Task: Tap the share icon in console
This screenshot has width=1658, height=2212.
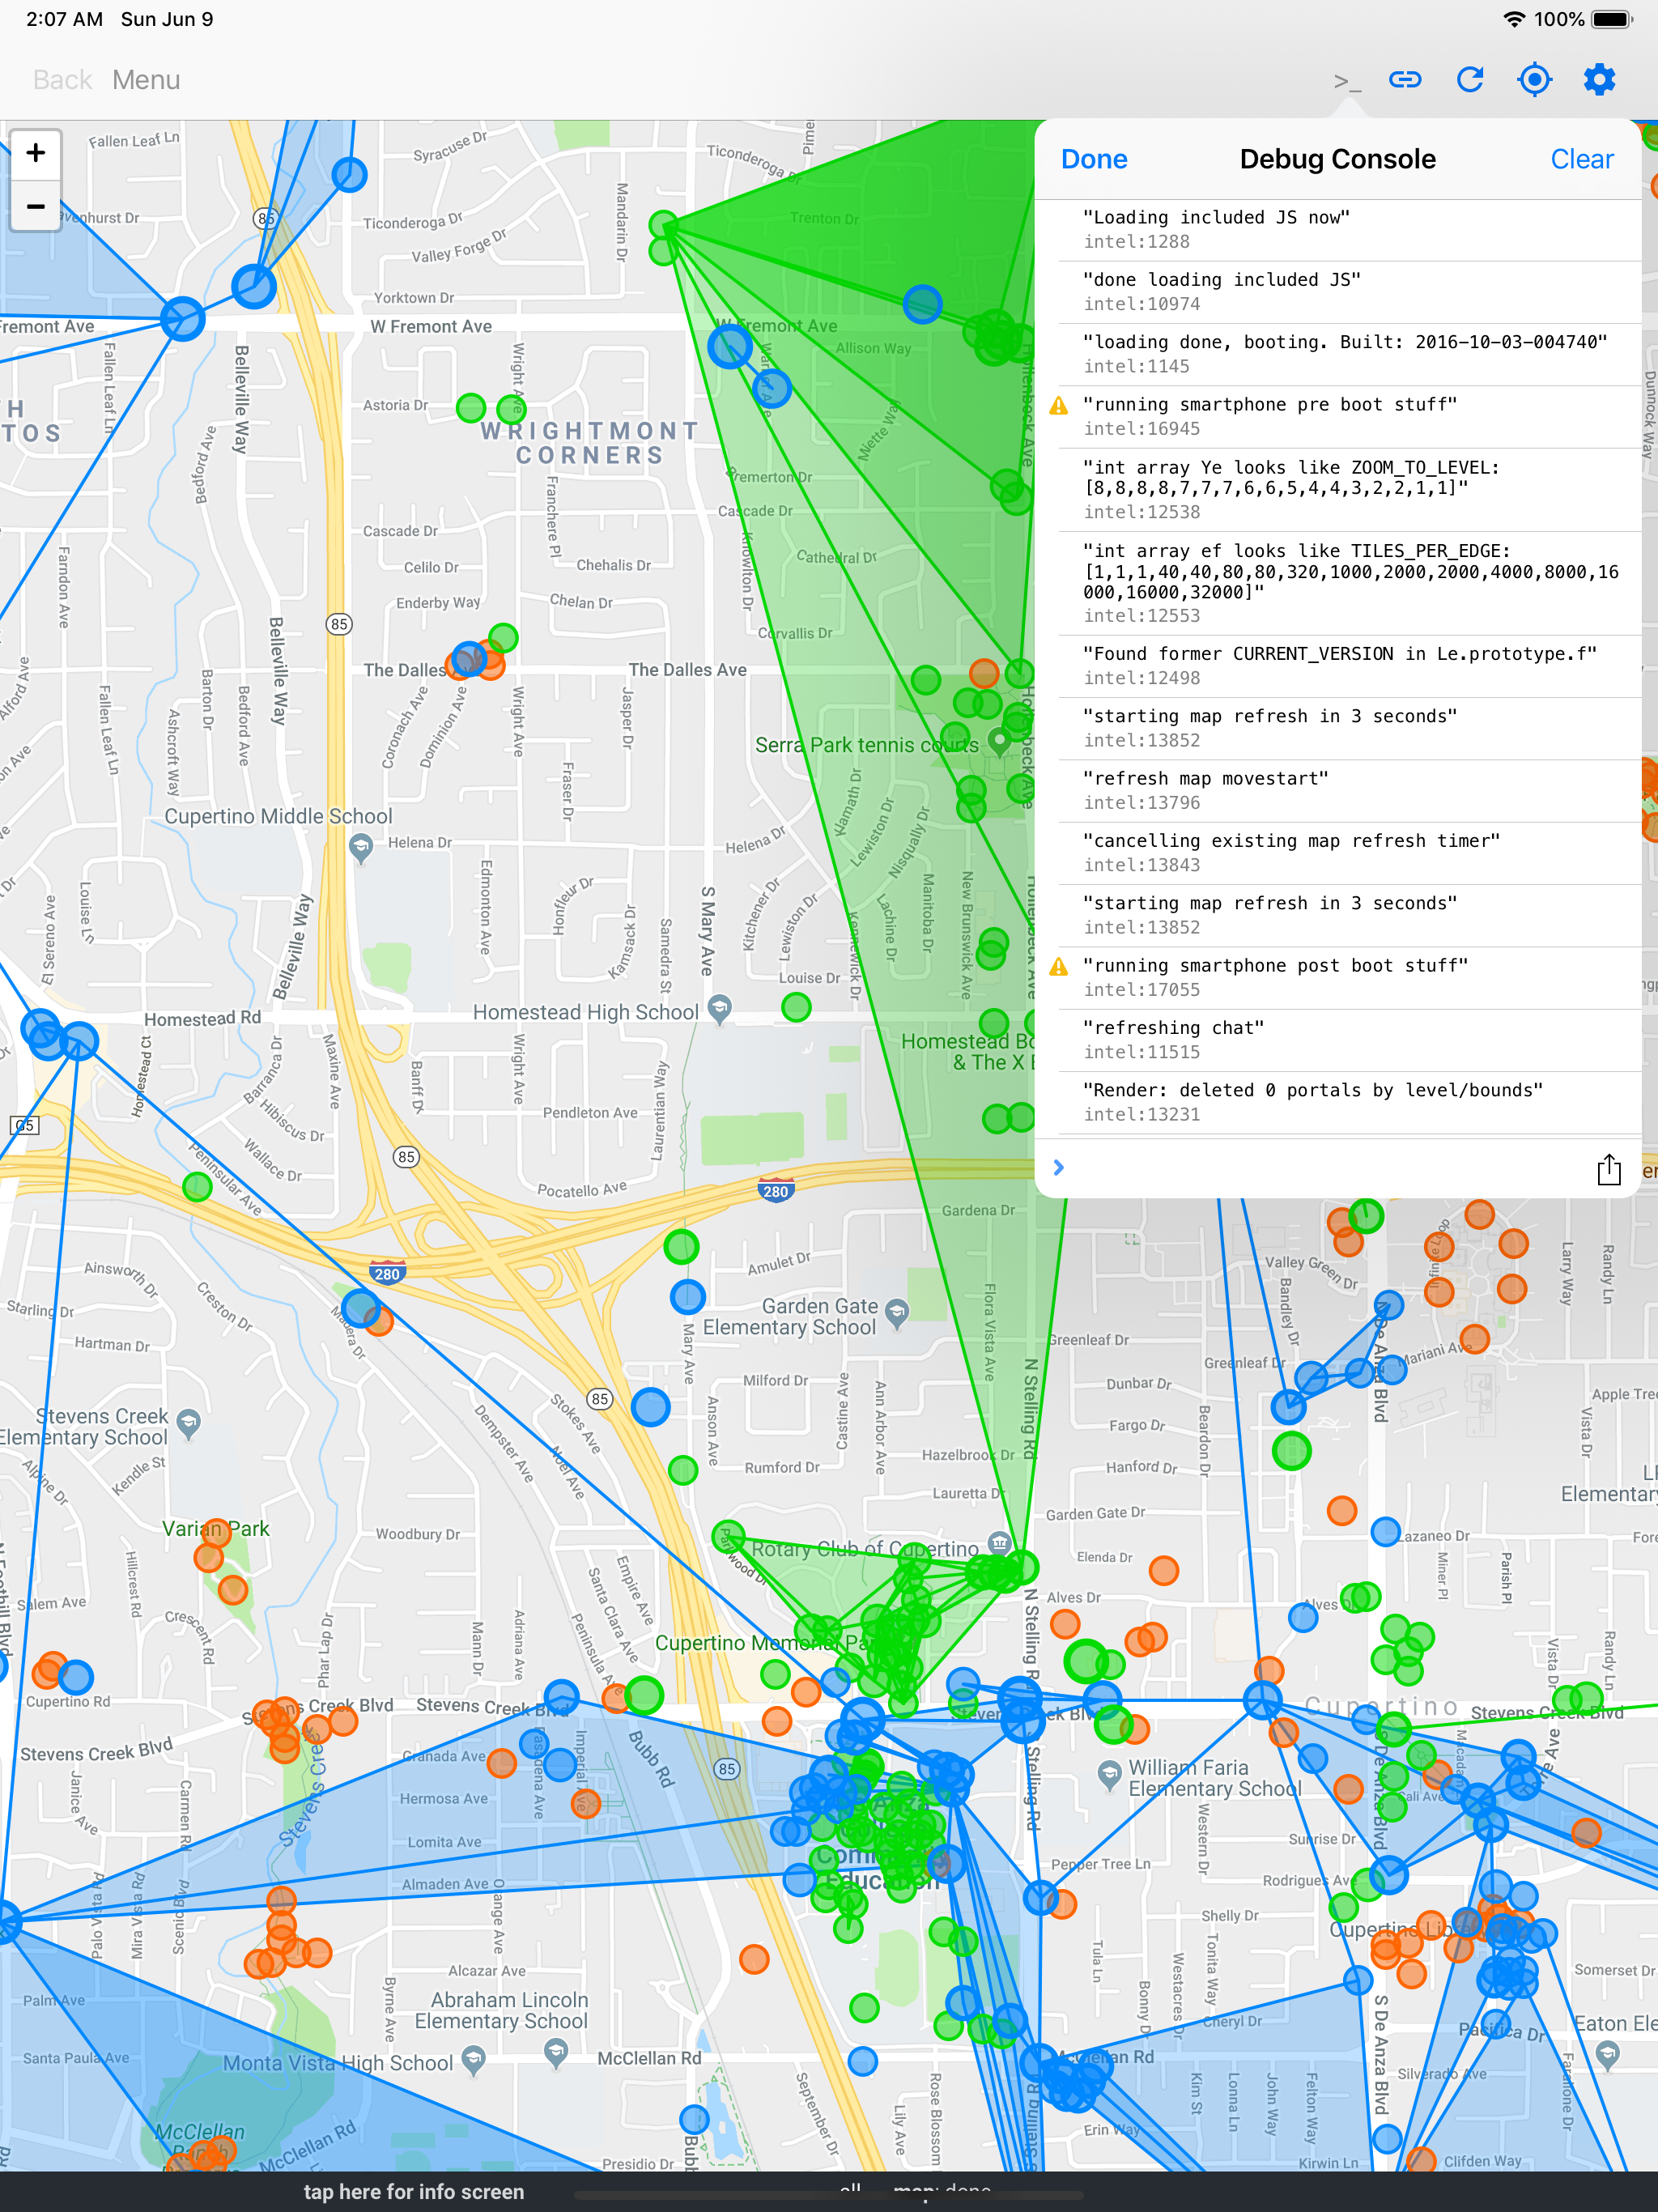Action: (x=1608, y=1169)
